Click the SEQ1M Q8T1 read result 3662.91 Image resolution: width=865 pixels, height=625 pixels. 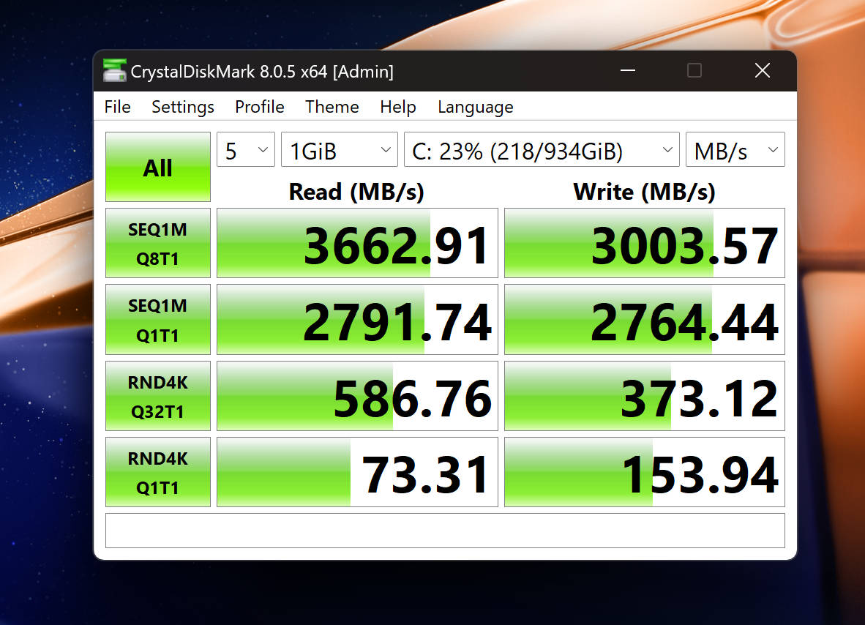tap(357, 243)
